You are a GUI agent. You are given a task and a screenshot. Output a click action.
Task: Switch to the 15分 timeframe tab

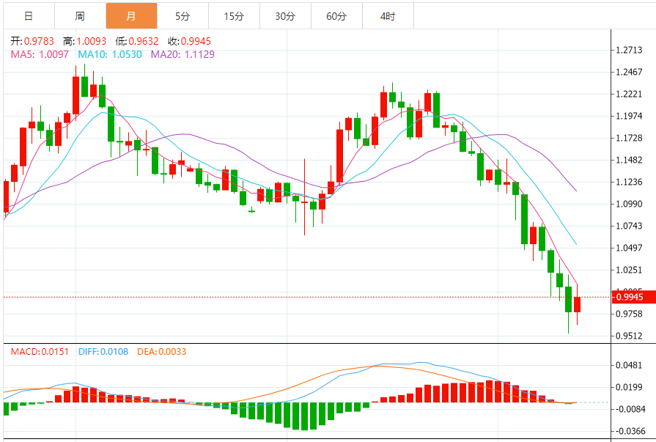(234, 16)
